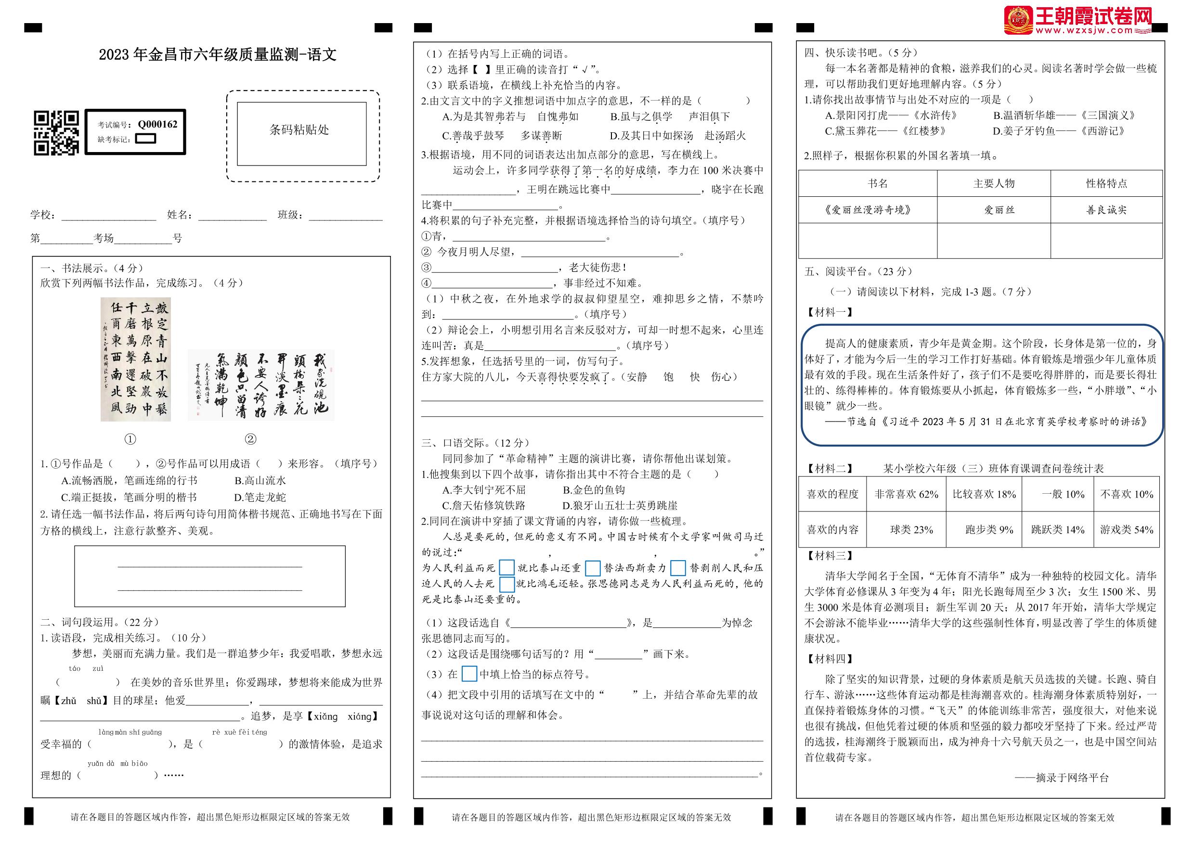Click the blue box after 为人民利益而死

click(506, 567)
